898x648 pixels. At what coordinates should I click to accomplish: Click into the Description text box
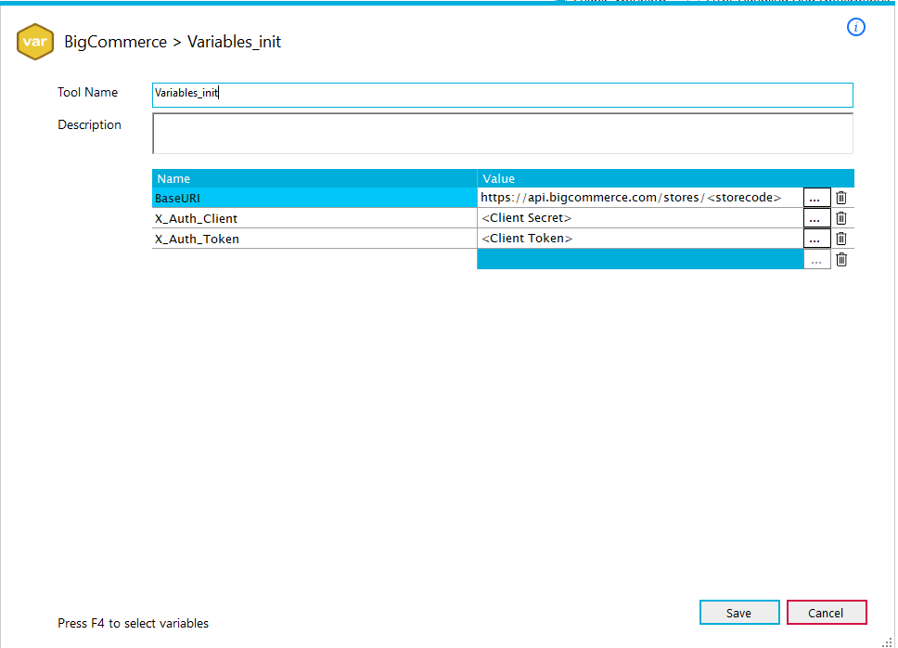[502, 134]
